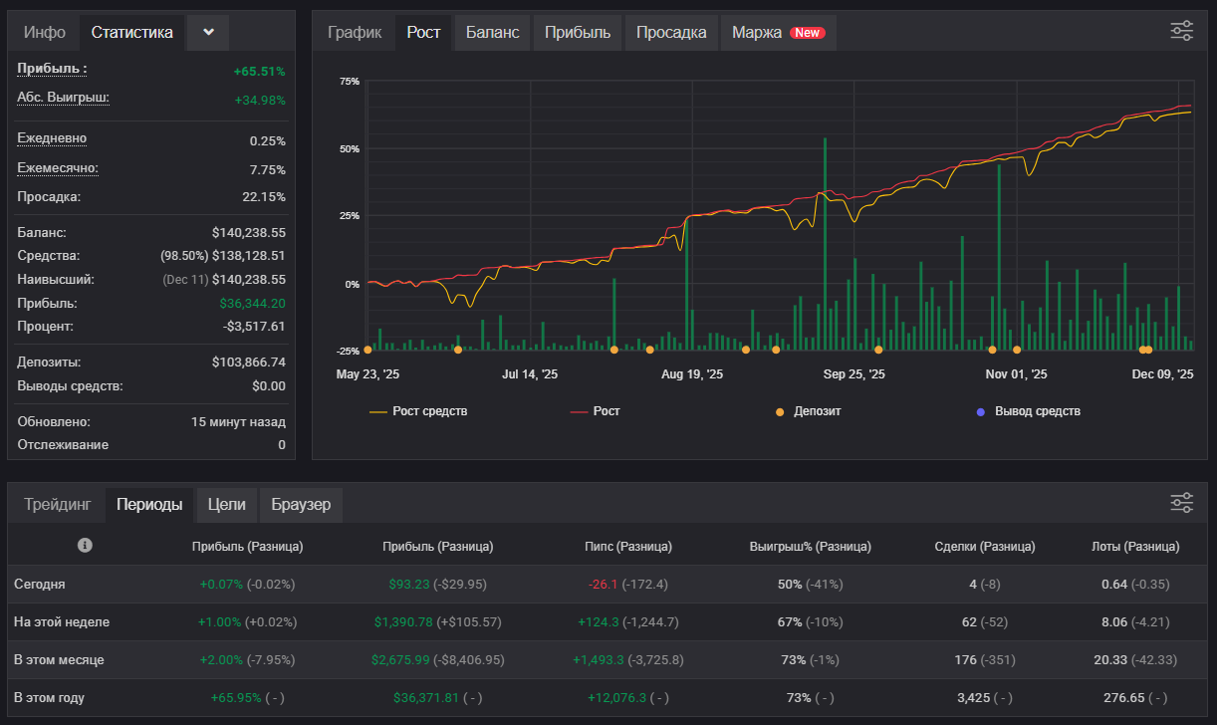Click the 15 минут назад update time
This screenshot has width=1217, height=725.
tap(238, 422)
